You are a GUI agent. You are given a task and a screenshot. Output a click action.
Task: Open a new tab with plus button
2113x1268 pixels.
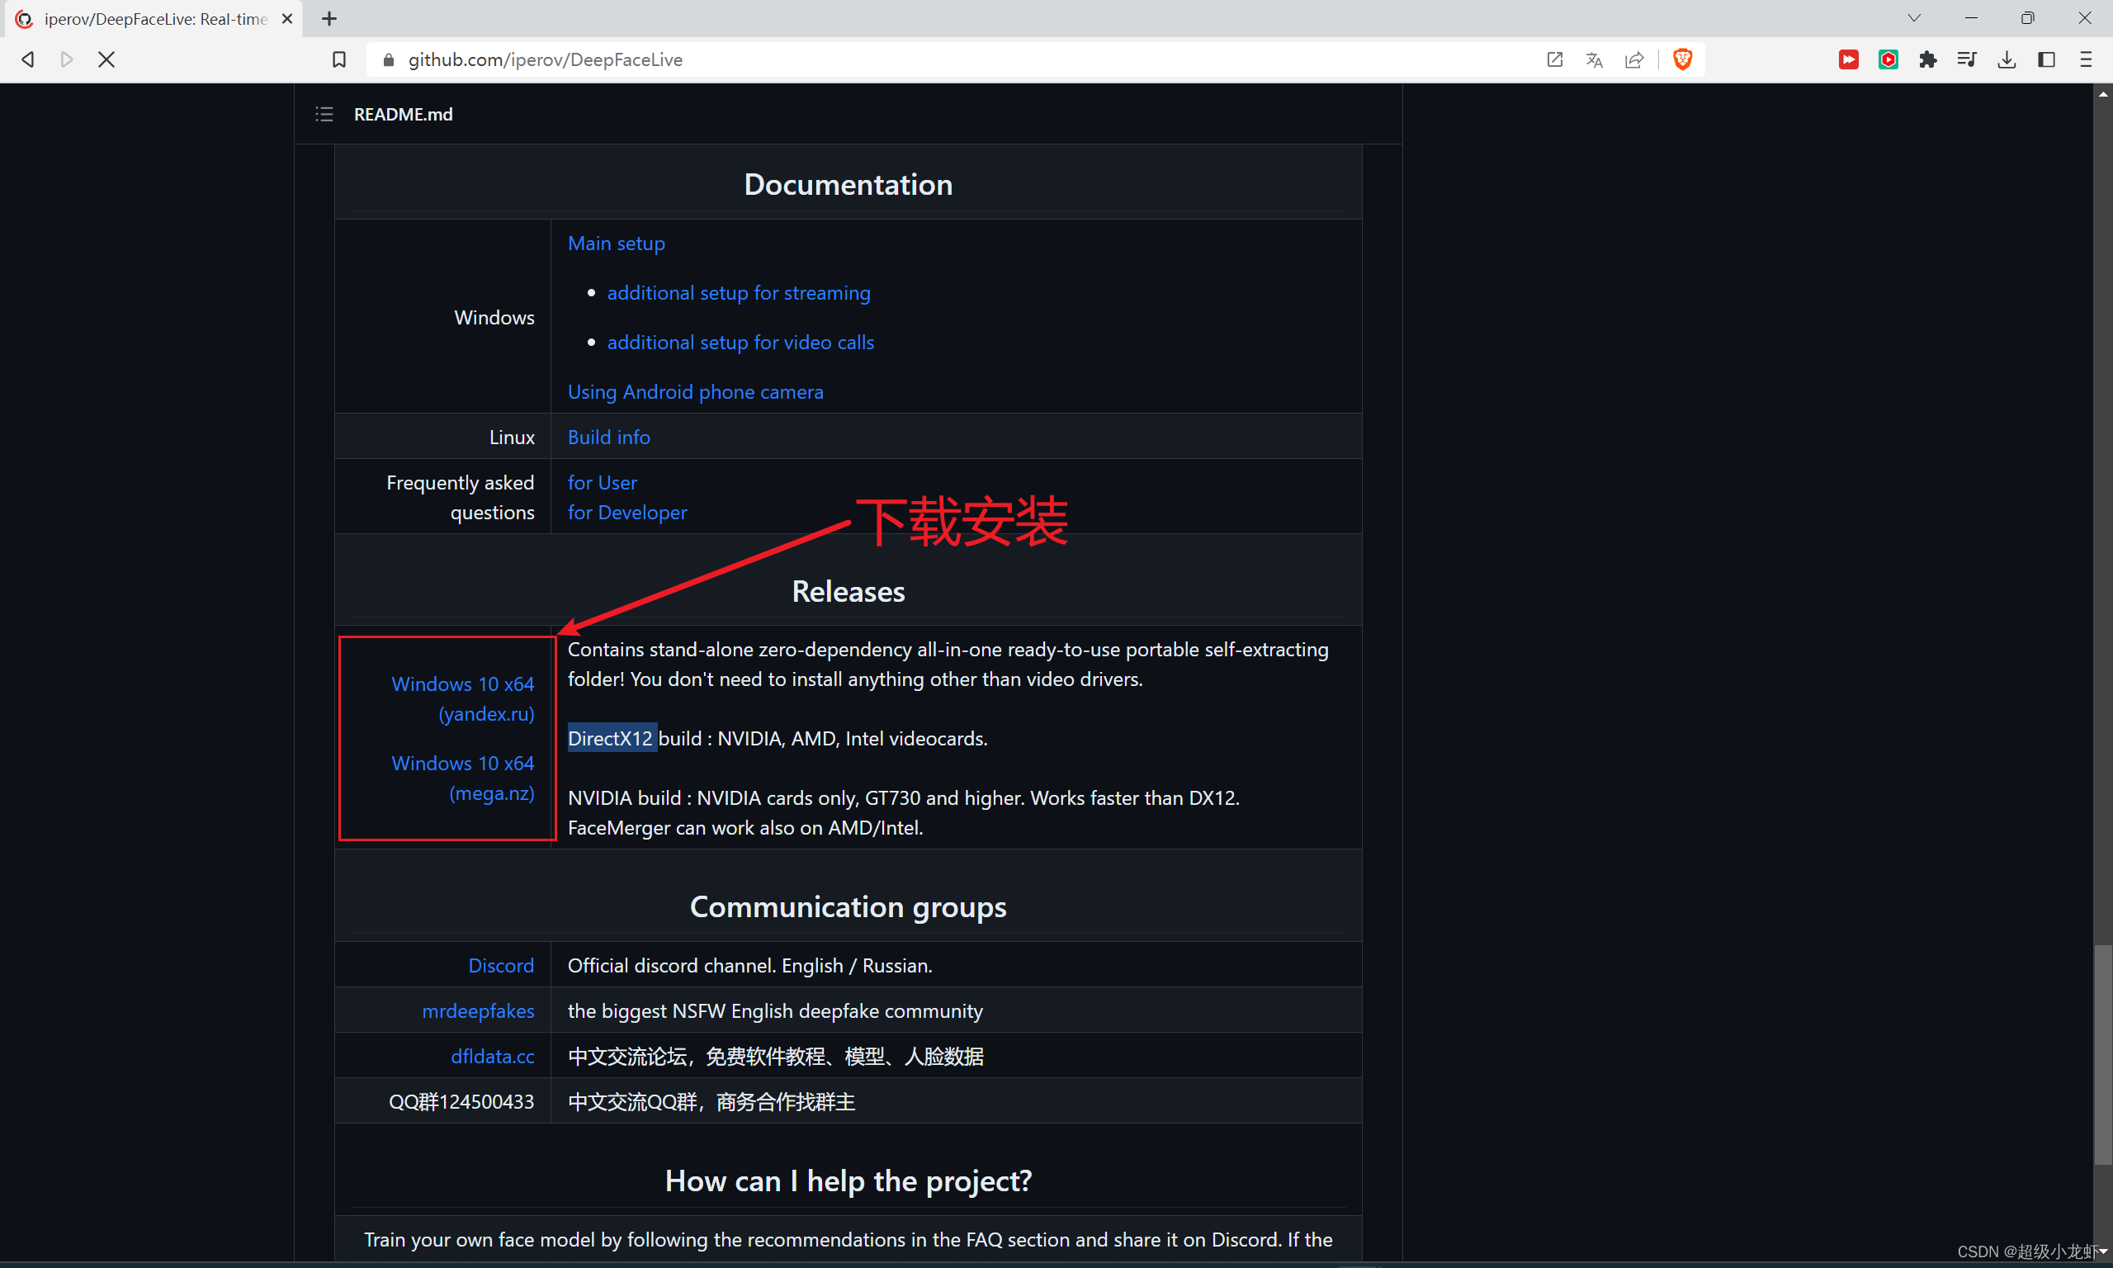329,19
